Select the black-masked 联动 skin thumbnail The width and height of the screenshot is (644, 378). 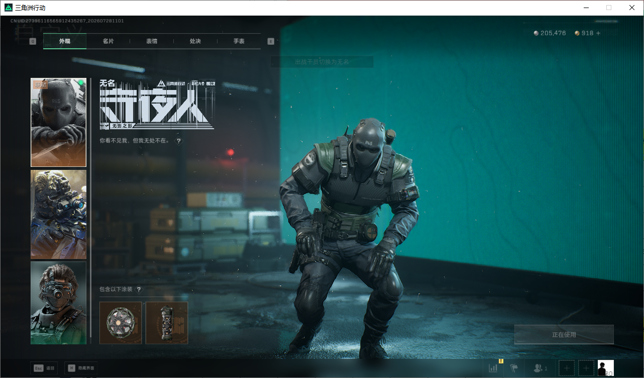coord(58,122)
